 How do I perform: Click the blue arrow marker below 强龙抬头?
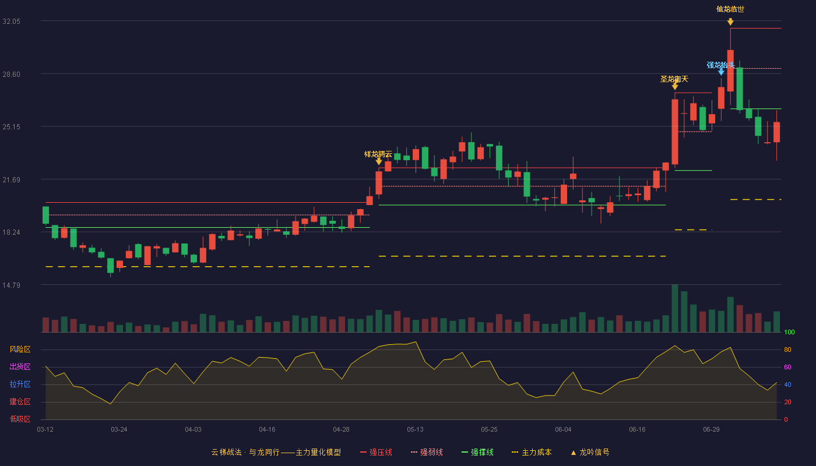point(721,72)
